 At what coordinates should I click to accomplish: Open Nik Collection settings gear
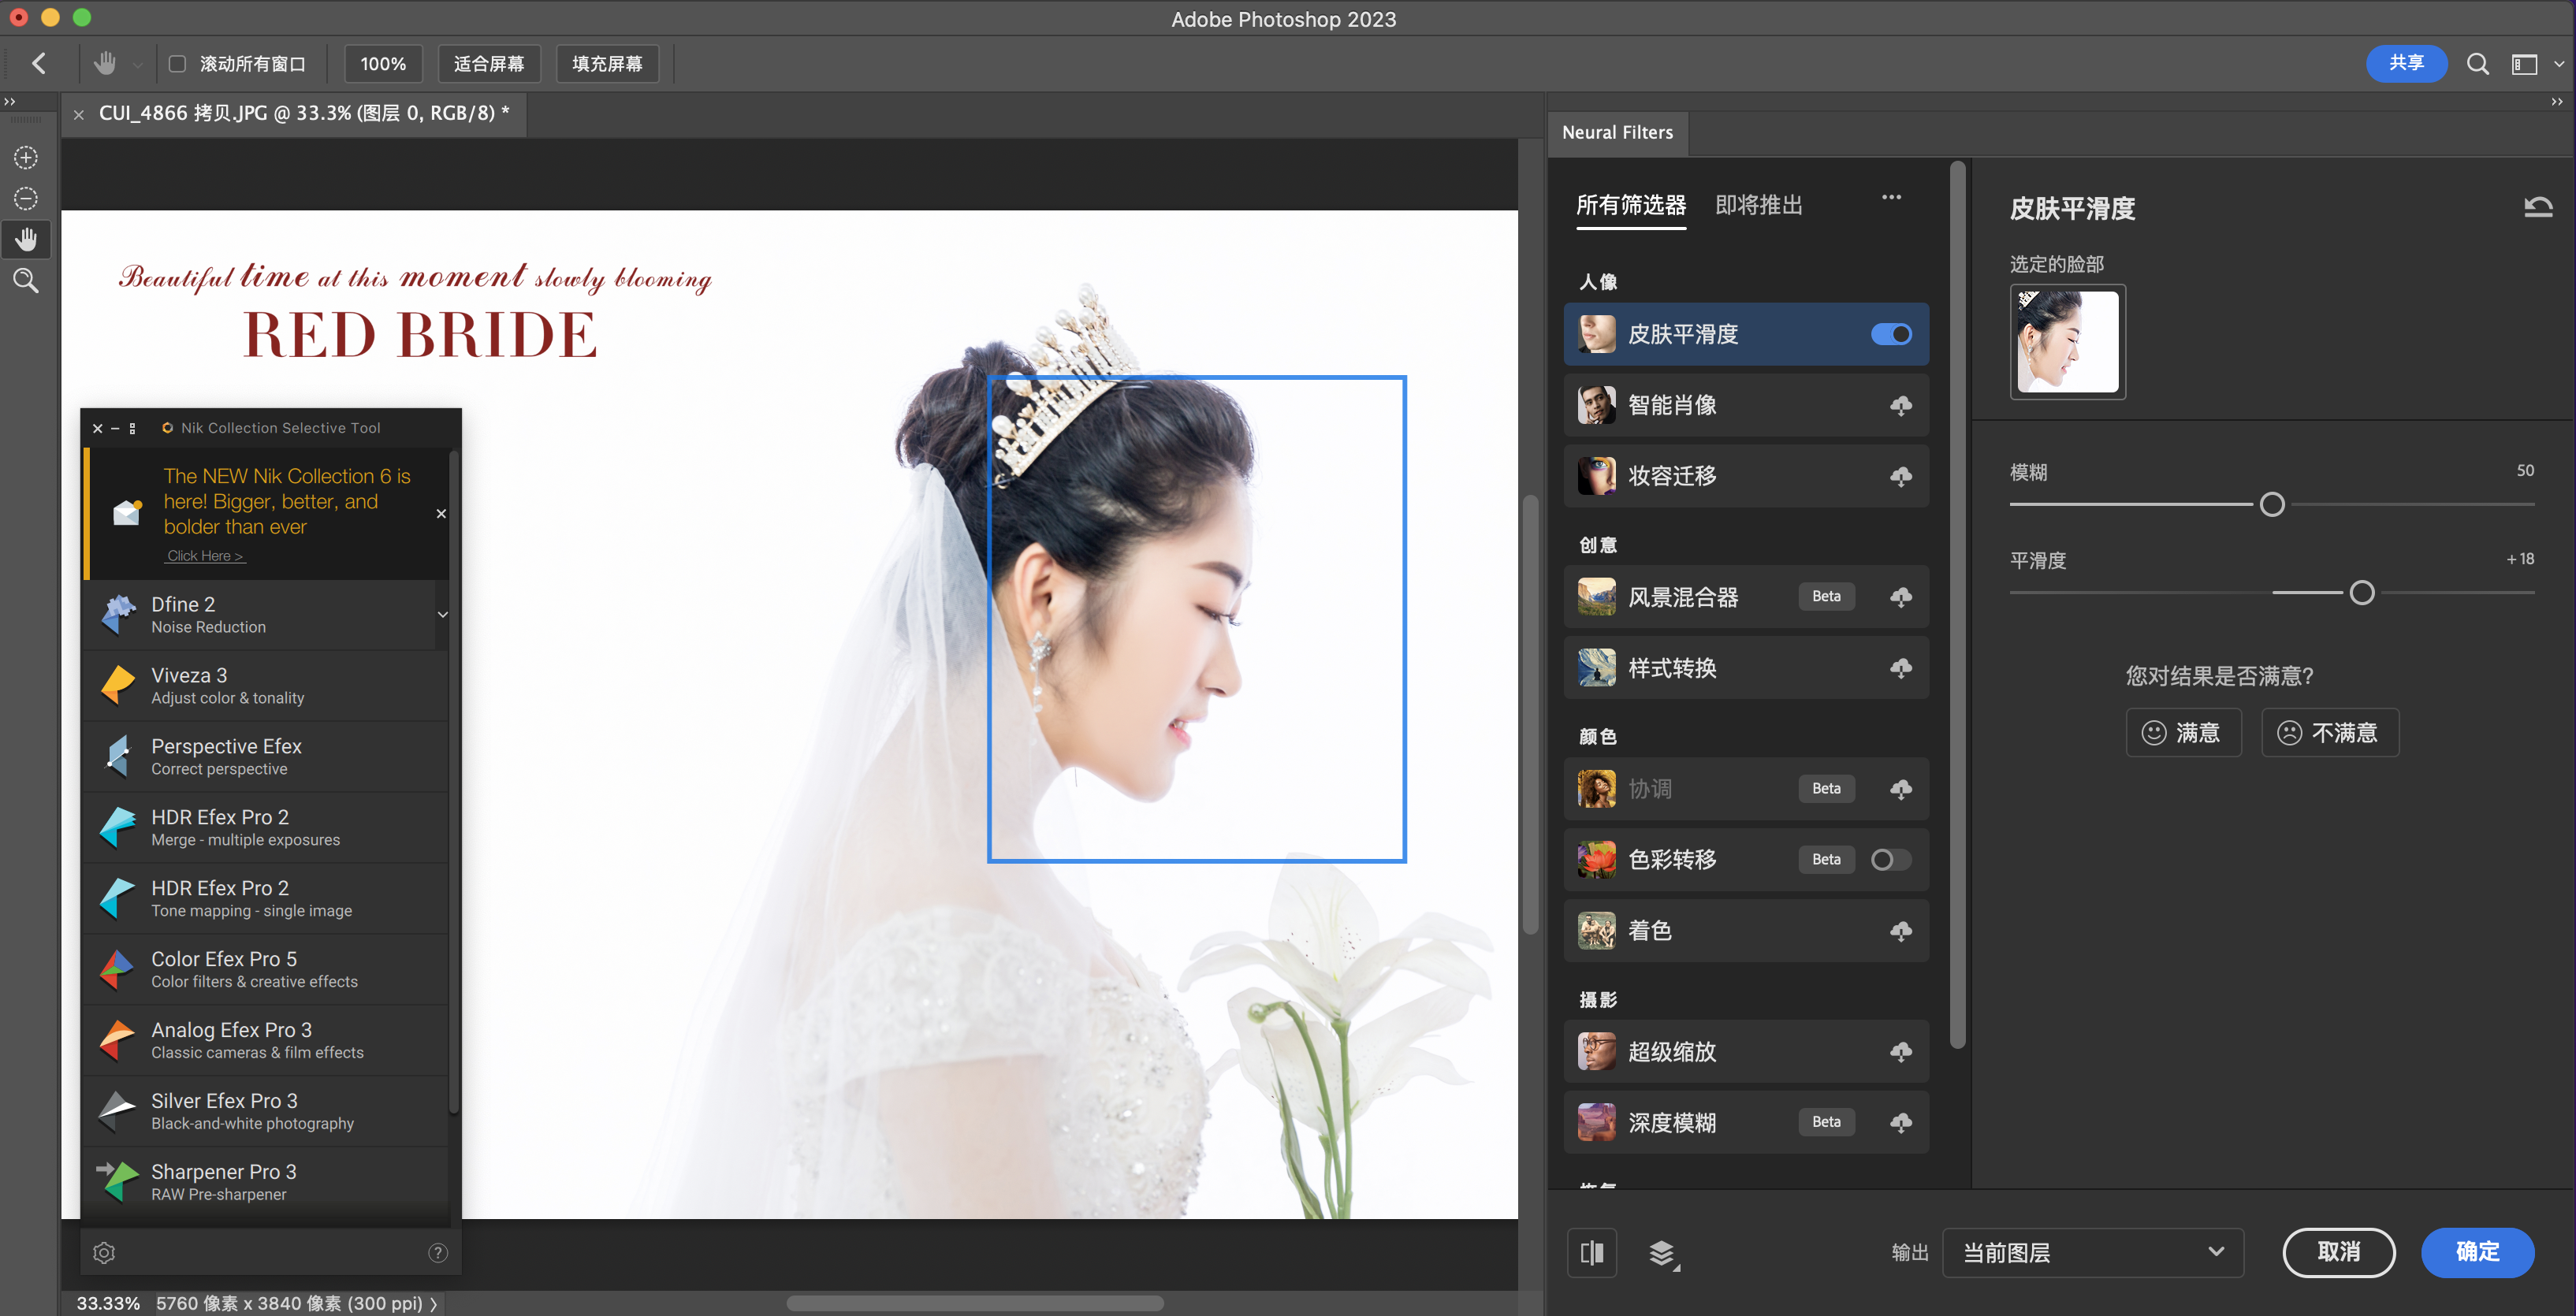(104, 1252)
